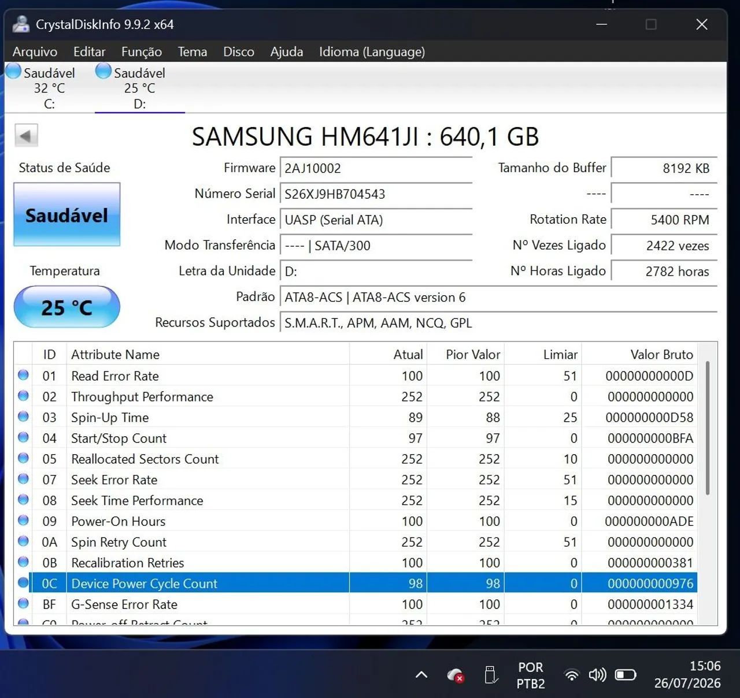This screenshot has width=740, height=698.
Task: Click the Recursos Suportados field
Action: (x=498, y=322)
